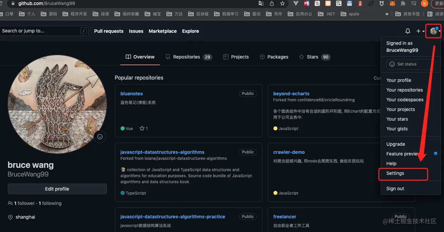Open the apple bookmark folder
Image resolution: width=444 pixels, height=232 pixels.
pyautogui.click(x=350, y=14)
